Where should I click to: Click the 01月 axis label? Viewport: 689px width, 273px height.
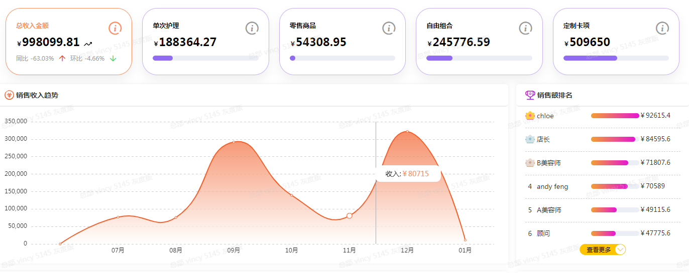465,250
